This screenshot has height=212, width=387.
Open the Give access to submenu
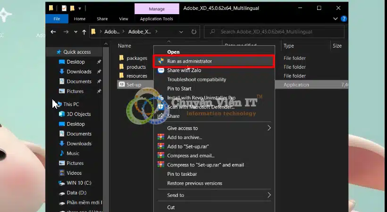(x=214, y=128)
